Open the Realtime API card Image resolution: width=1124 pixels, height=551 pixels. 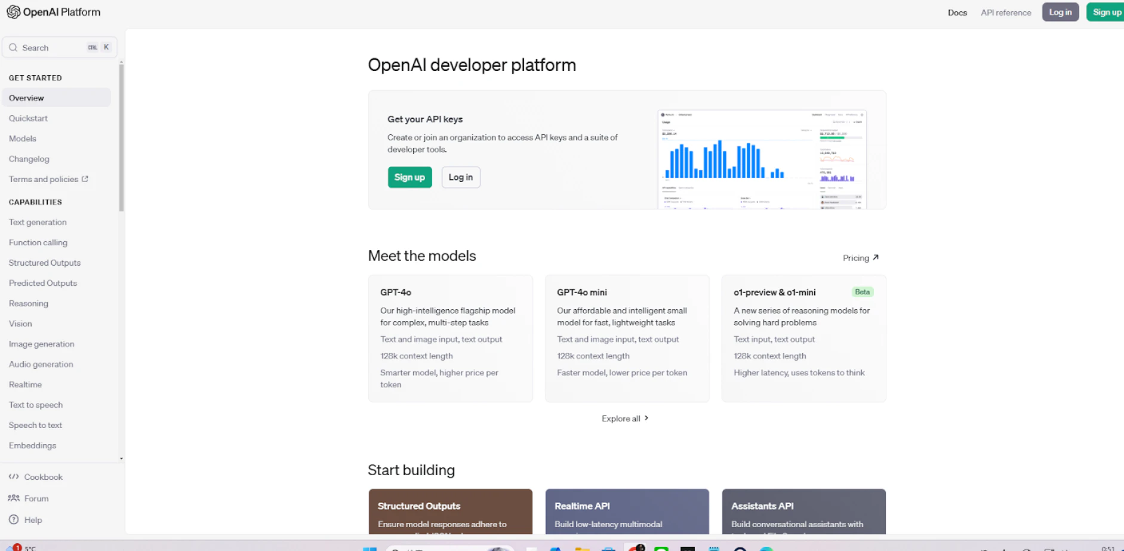[x=627, y=512]
